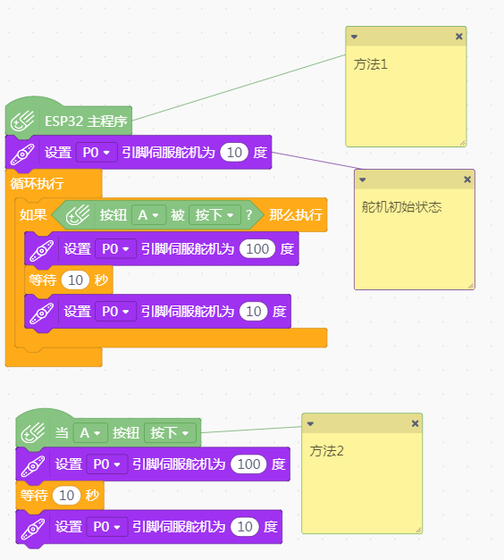Edit the 等待 10 秒 value in the lower script
This screenshot has height=560, width=504.
tap(66, 496)
